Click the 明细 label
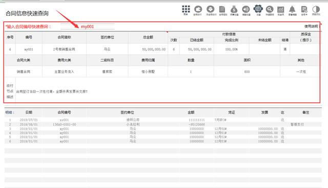The image size is (328, 188). 10,112
